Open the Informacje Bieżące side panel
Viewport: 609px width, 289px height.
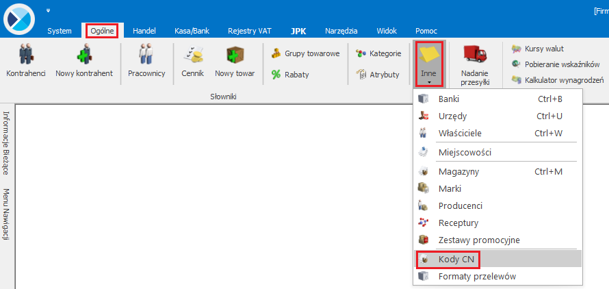click(6, 142)
